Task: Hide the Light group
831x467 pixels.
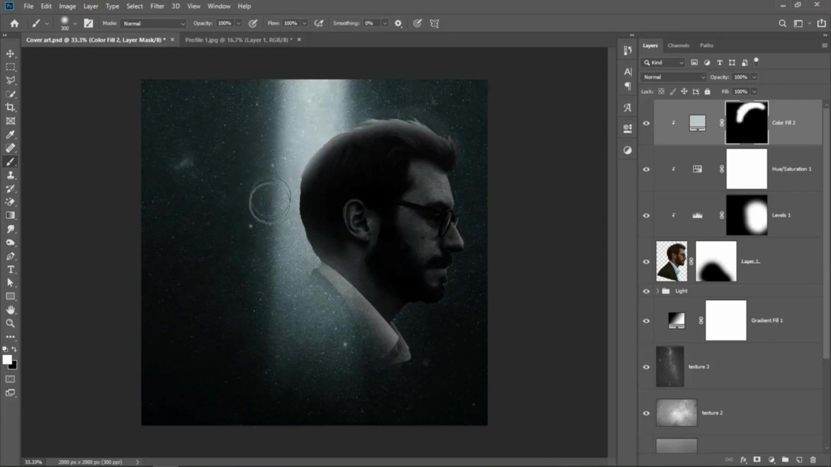Action: (x=646, y=291)
